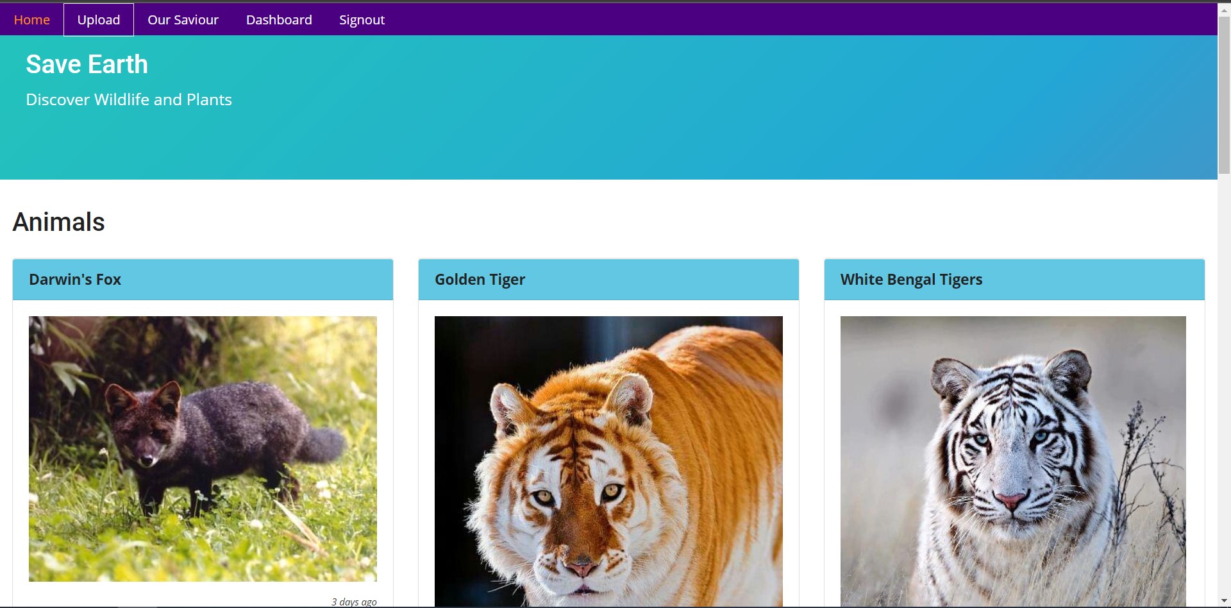The width and height of the screenshot is (1231, 608).
Task: Click the Animals section heading
Action: tap(59, 222)
